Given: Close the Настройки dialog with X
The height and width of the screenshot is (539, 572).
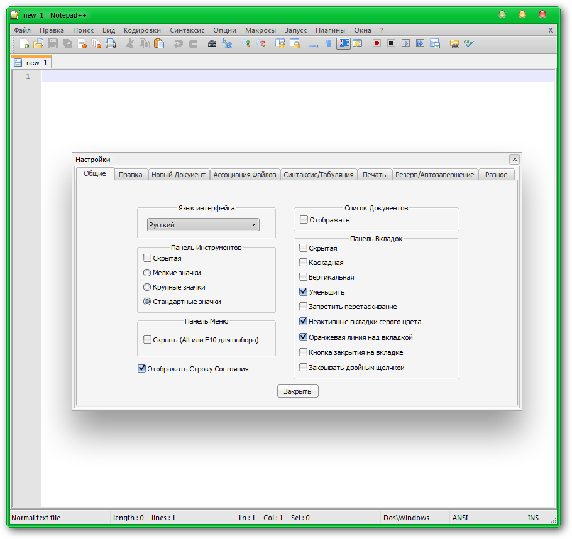Looking at the screenshot, I should click(x=514, y=159).
